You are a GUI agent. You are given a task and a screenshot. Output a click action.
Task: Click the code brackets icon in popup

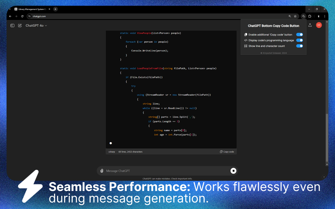coord(246,40)
